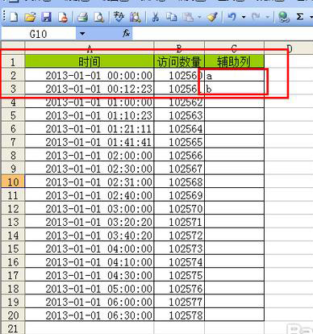Print the sheet using the printer icon
The height and width of the screenshot is (334, 313).
coord(83,18)
